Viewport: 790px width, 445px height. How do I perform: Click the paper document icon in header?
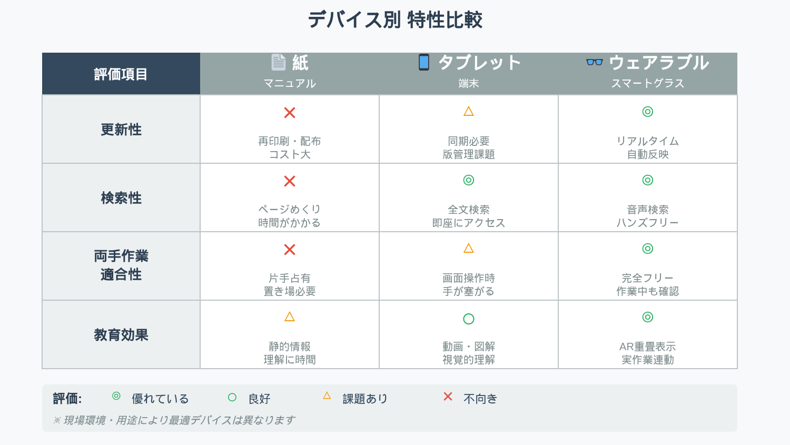coord(279,62)
